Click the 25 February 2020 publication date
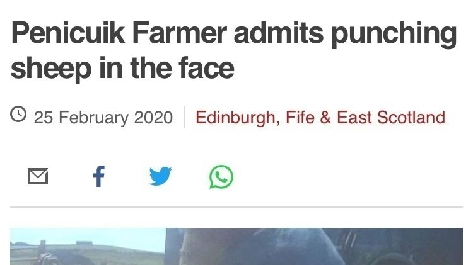Image resolution: width=473 pixels, height=265 pixels. click(103, 118)
